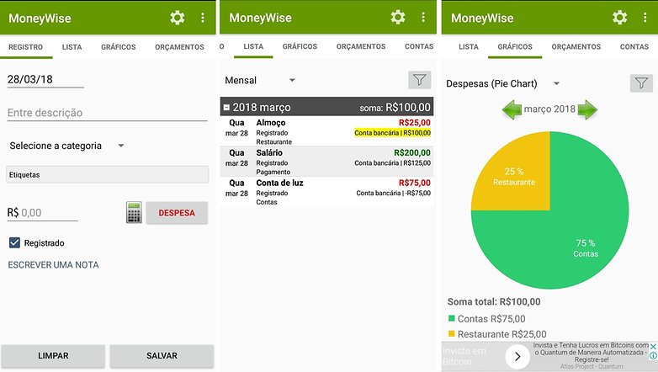Open the calculator icon next to Despesa
The height and width of the screenshot is (372, 658).
[x=134, y=212]
